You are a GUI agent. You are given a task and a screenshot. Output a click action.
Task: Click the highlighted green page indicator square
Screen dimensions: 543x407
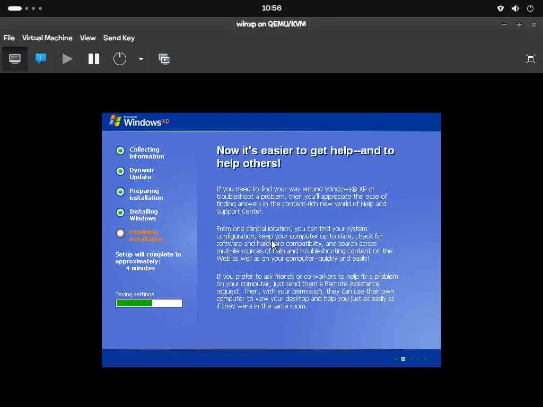pyautogui.click(x=403, y=359)
